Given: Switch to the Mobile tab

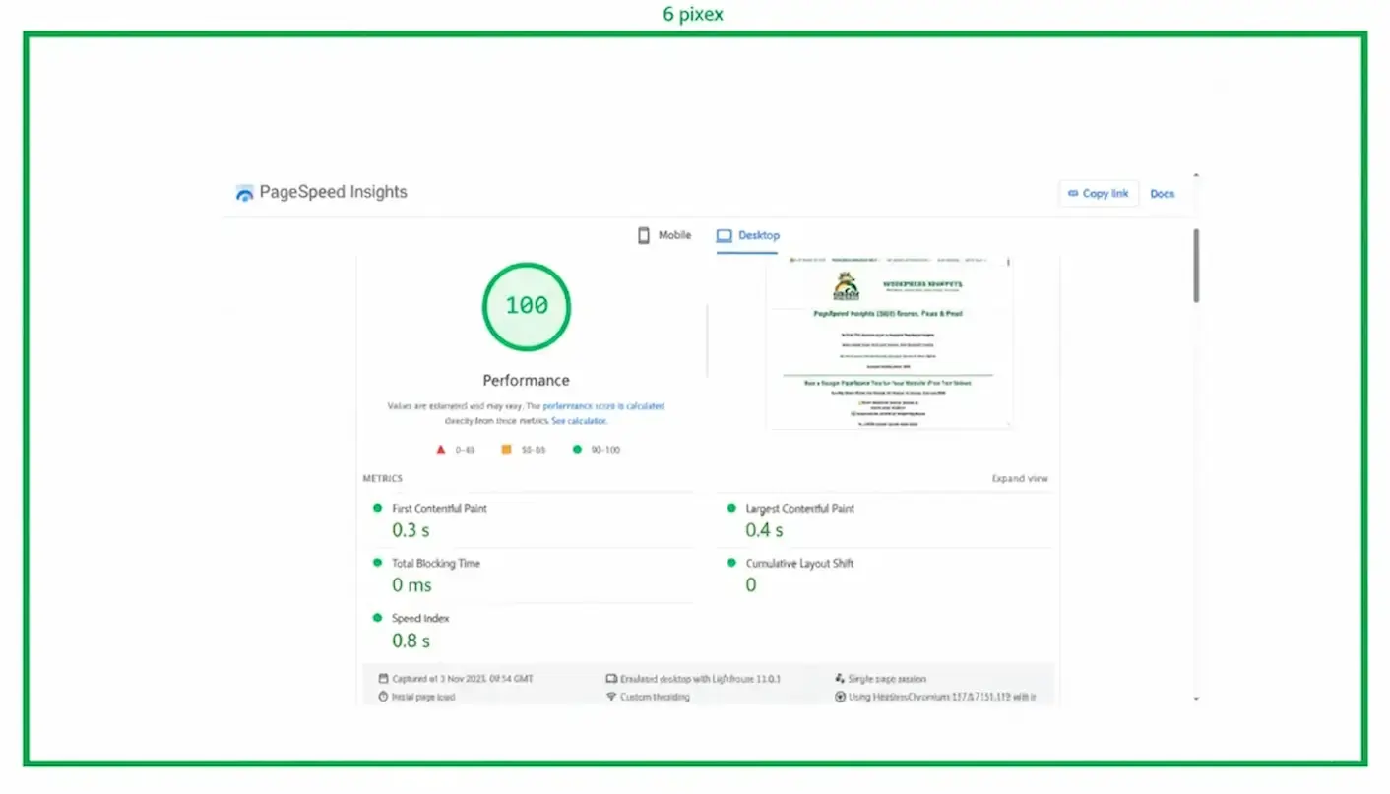Looking at the screenshot, I should tap(664, 236).
